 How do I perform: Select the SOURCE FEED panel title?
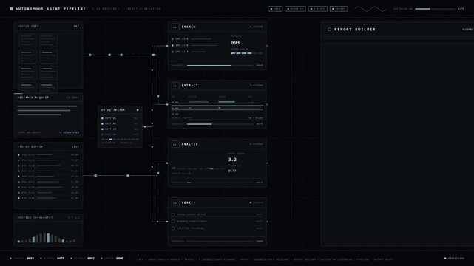tap(28, 26)
